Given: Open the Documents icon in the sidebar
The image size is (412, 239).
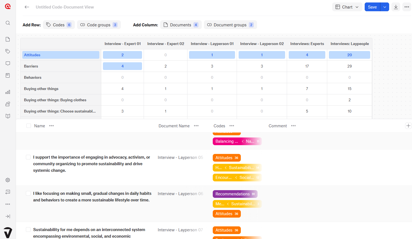Looking at the screenshot, I should (x=8, y=39).
